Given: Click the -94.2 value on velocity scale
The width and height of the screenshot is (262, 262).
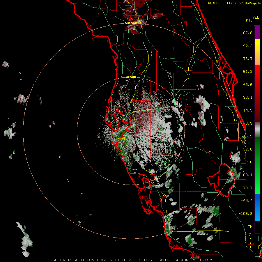Looking at the screenshot, I should pyautogui.click(x=247, y=201).
